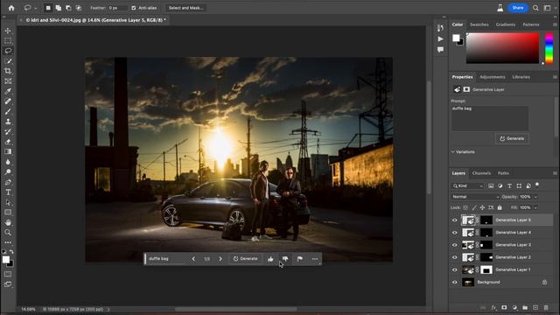Select the Eyedropper tool
This screenshot has width=560, height=315.
[x=8, y=91]
